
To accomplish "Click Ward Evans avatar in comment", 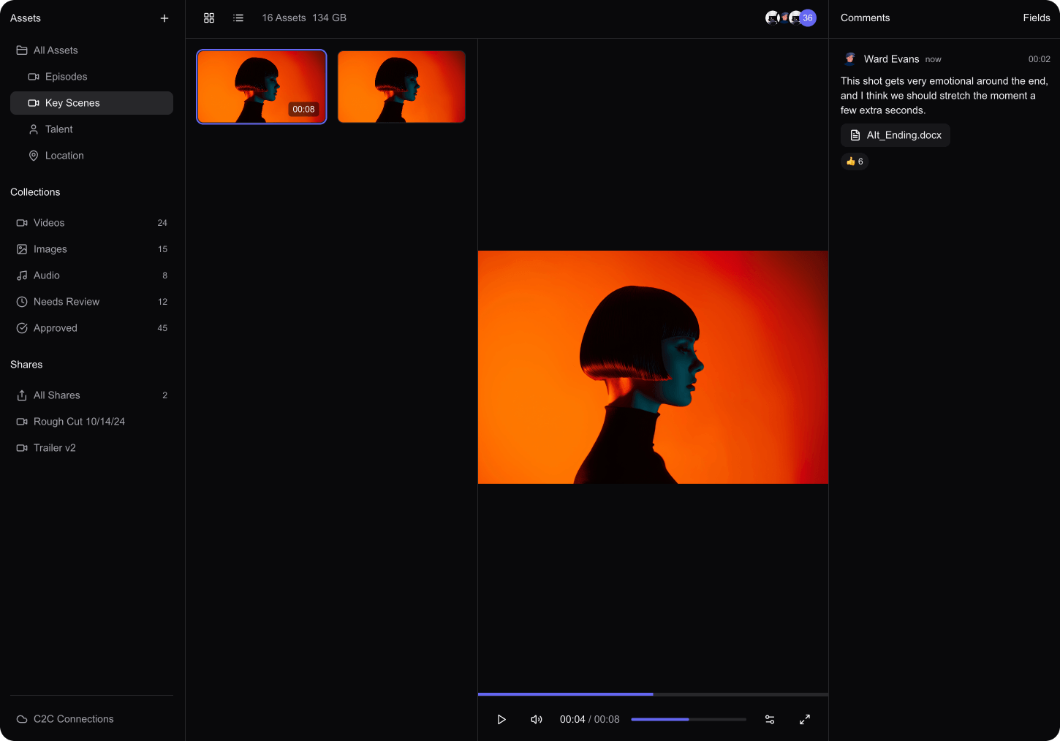I will (x=849, y=58).
